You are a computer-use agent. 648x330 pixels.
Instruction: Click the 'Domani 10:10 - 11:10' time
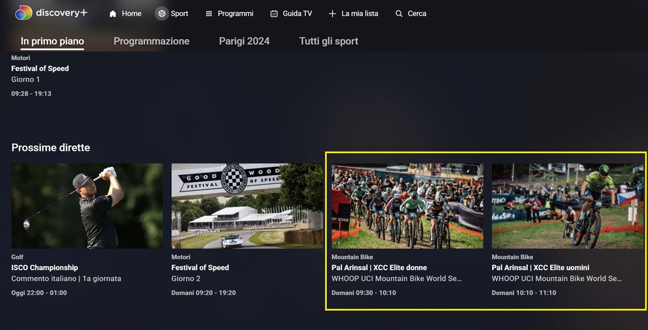[524, 293]
